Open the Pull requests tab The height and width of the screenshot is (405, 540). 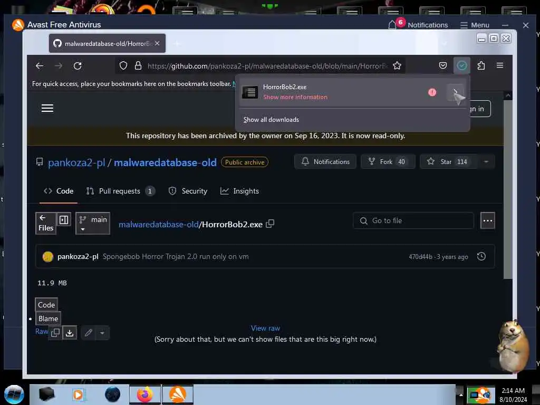(x=121, y=191)
